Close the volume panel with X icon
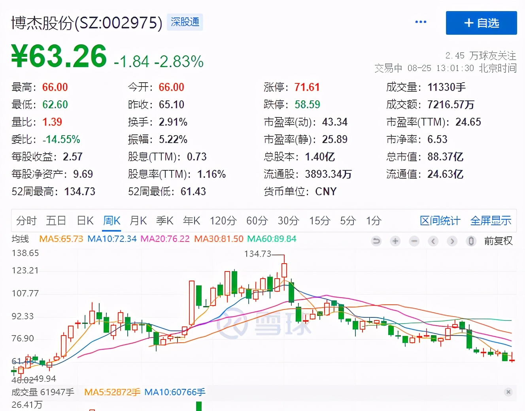Image resolution: width=525 pixels, height=411 pixels. (508, 392)
